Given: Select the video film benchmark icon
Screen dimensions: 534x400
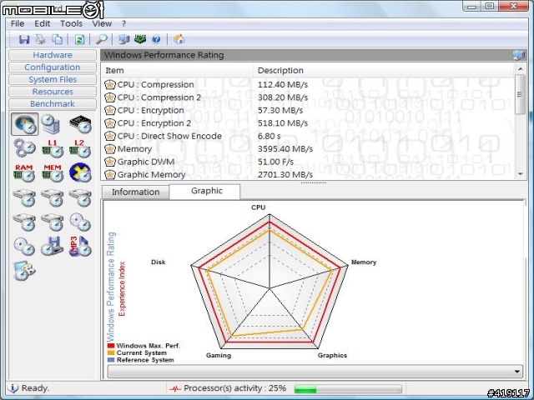Looking at the screenshot, I should pyautogui.click(x=24, y=270).
